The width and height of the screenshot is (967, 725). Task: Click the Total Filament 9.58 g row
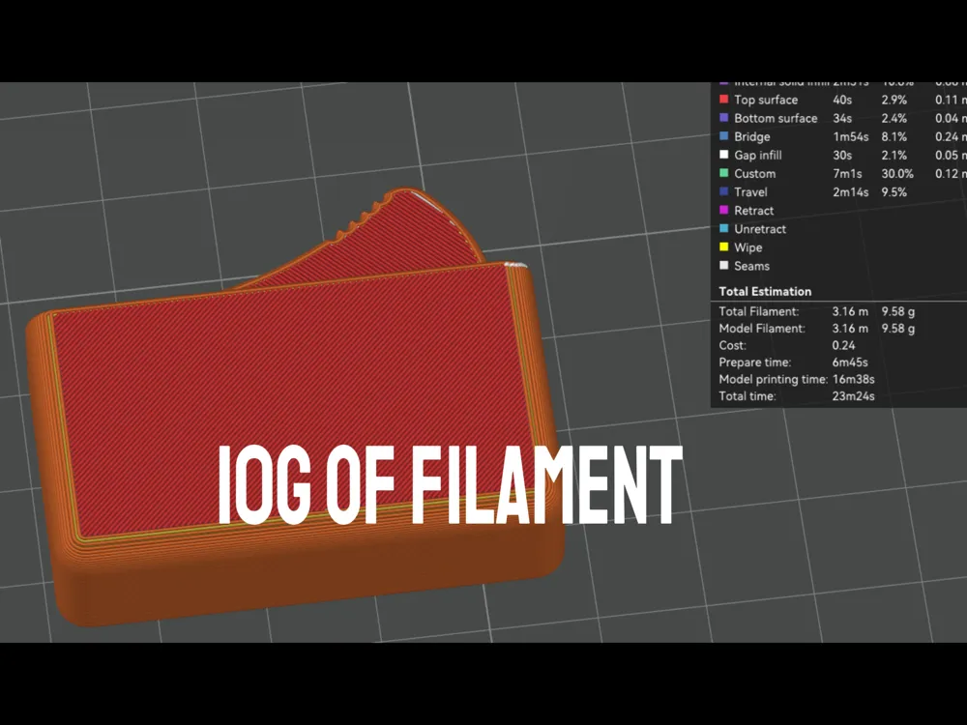click(x=816, y=311)
